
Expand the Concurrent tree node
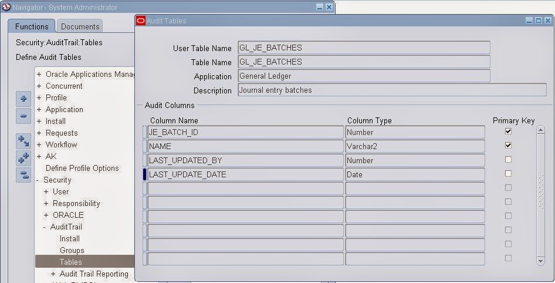[x=39, y=86]
